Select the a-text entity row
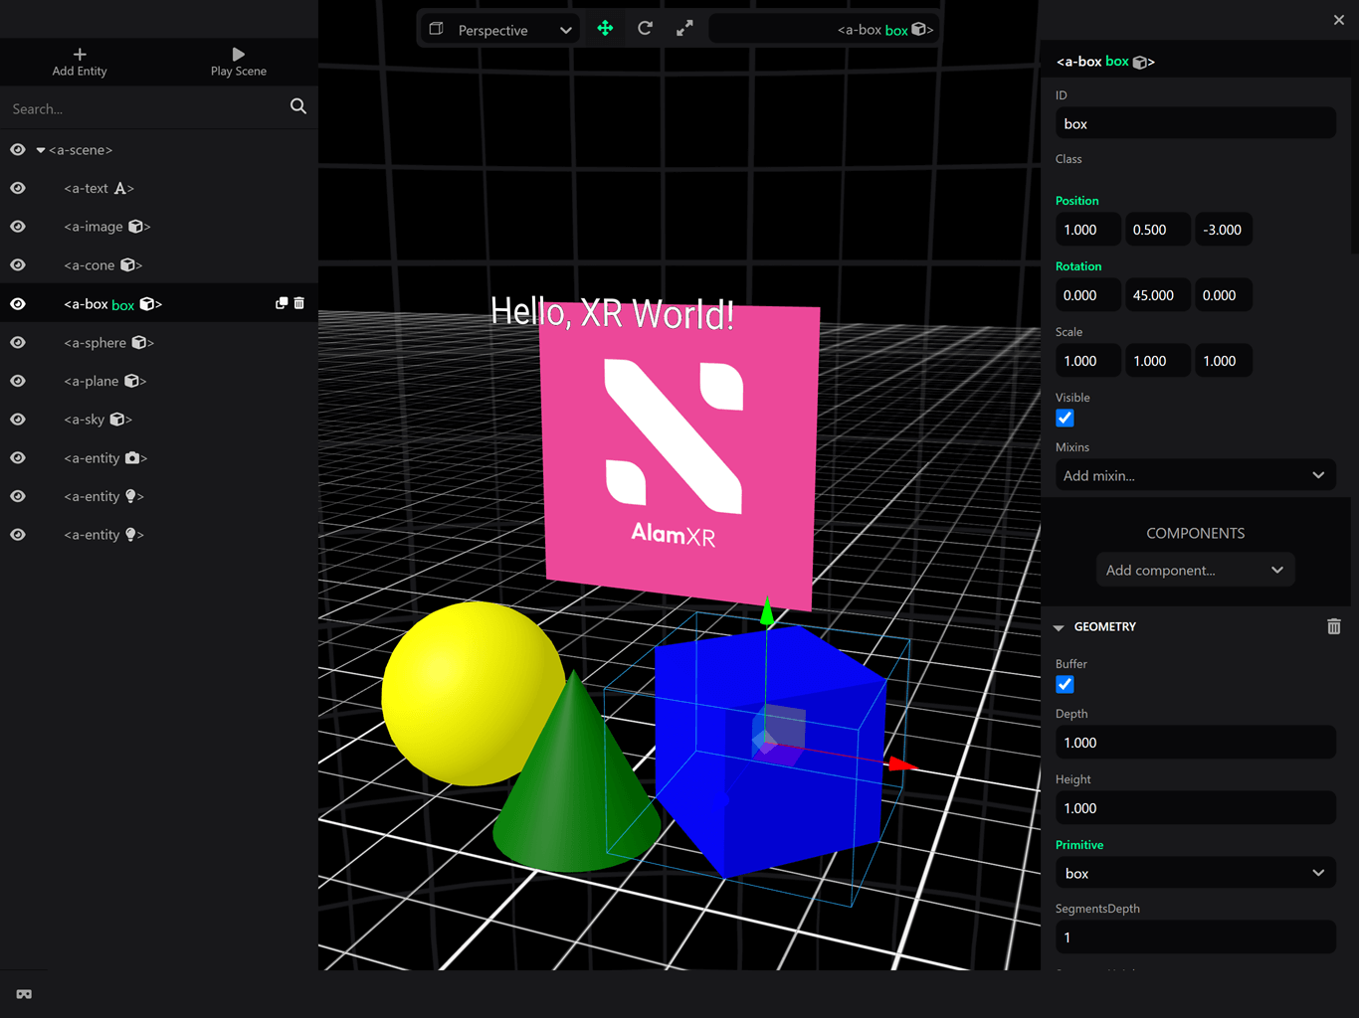Screen dimensions: 1359x1018 tap(159, 188)
